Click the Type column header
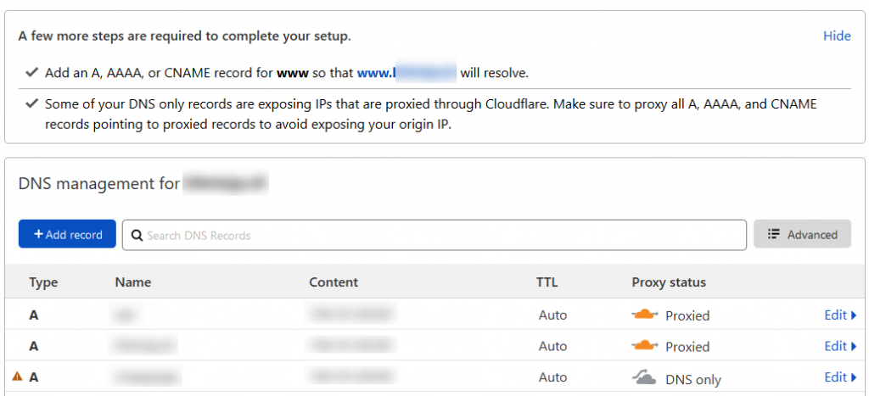 (x=43, y=282)
